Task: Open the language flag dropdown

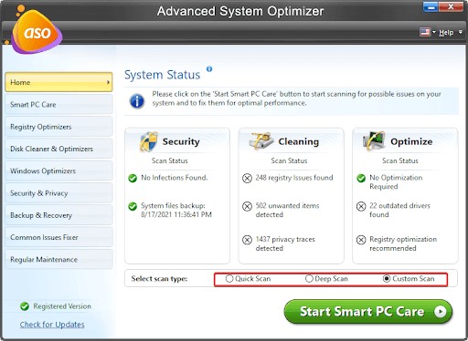Action: (x=428, y=32)
